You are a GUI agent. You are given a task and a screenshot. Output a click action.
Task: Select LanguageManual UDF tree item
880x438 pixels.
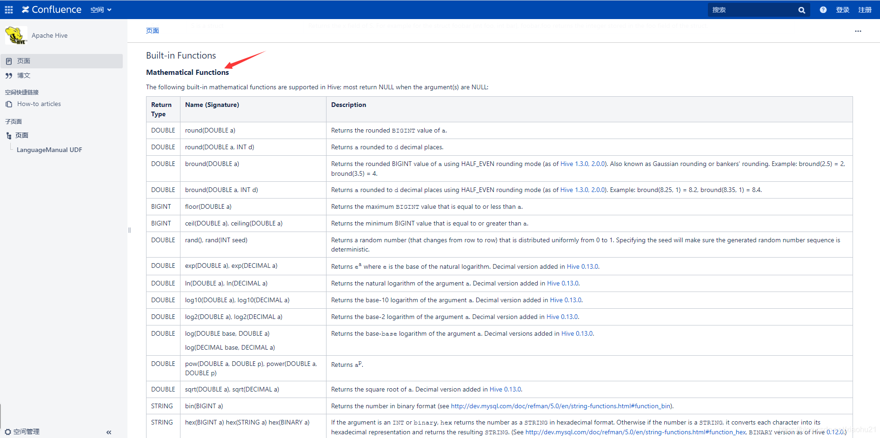click(49, 150)
